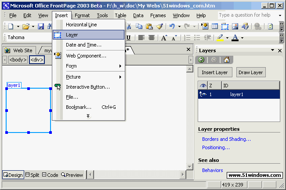This screenshot has height=190, width=286.
Task: Switch to Split view mode
Action: pyautogui.click(x=32, y=175)
